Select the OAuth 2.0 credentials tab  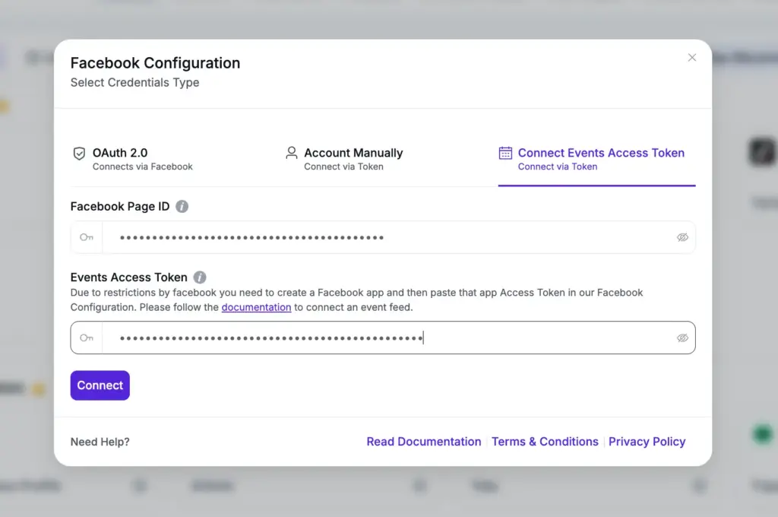[x=133, y=159]
